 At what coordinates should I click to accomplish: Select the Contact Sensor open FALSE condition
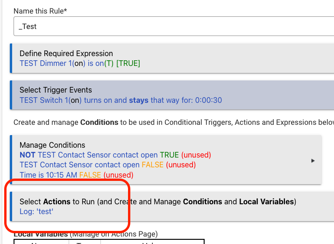click(x=79, y=165)
